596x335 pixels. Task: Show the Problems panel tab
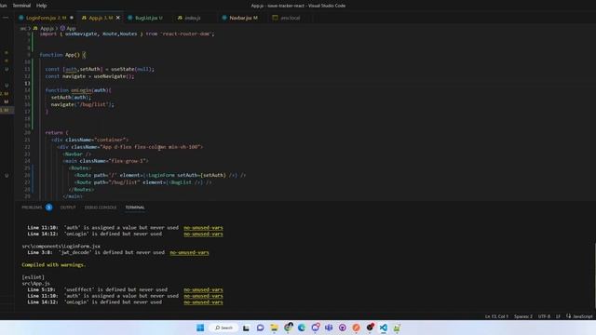tap(32, 208)
